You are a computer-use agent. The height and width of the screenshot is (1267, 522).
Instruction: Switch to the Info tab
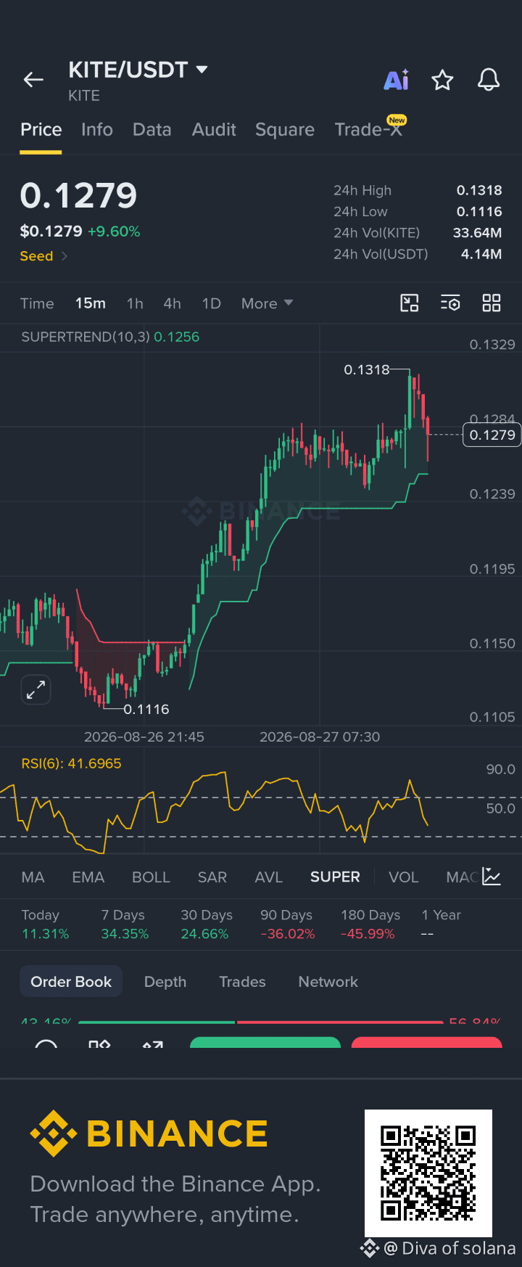pyautogui.click(x=97, y=130)
